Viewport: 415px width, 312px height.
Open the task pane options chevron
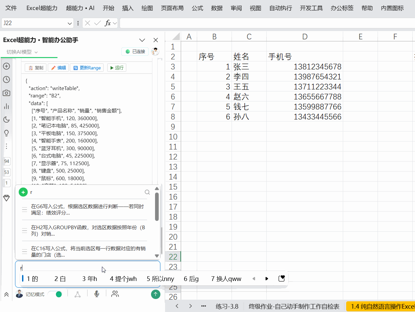pos(142,40)
